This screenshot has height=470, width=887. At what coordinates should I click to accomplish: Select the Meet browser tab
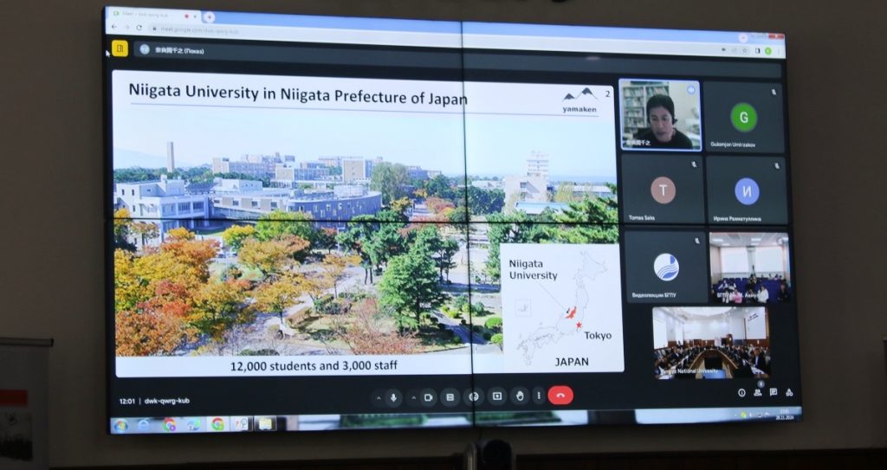[x=152, y=14]
